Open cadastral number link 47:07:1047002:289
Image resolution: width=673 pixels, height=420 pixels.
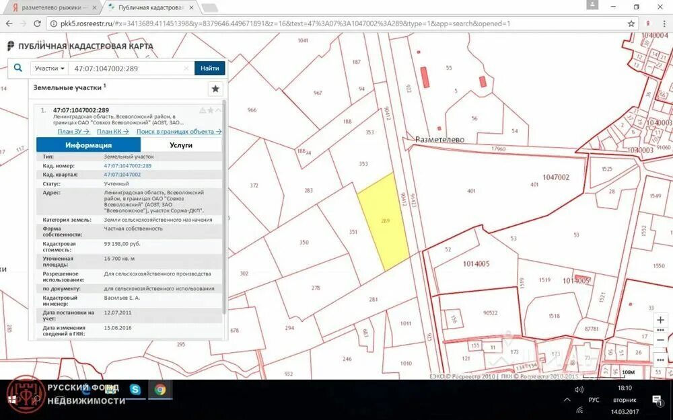pyautogui.click(x=127, y=165)
